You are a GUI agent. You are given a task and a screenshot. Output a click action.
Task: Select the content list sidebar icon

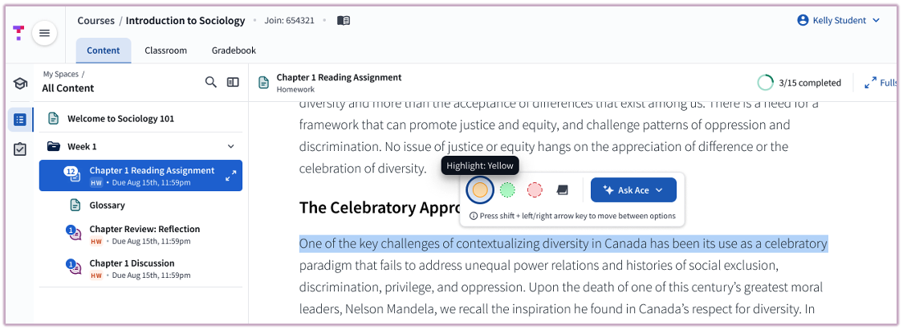tap(20, 120)
